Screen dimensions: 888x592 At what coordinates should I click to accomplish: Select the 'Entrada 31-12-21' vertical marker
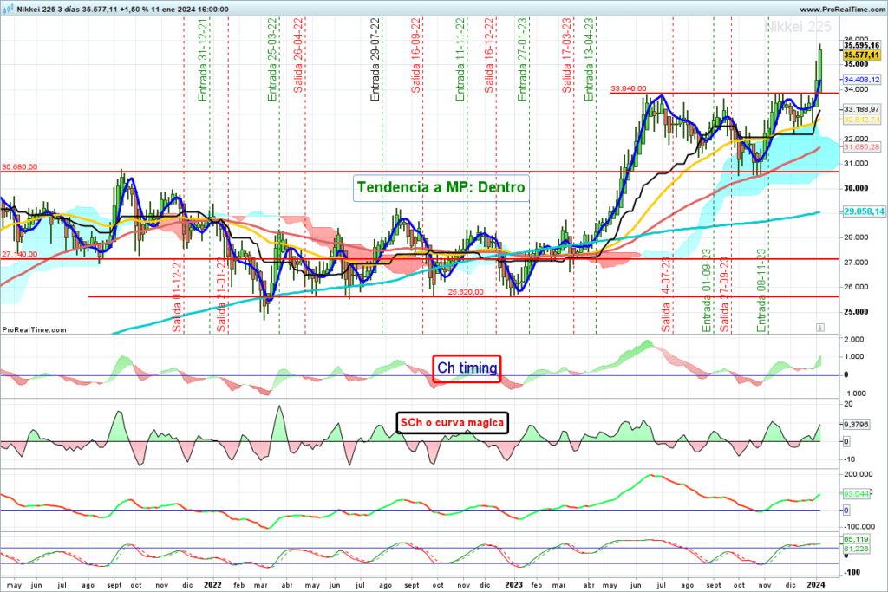pos(203,60)
